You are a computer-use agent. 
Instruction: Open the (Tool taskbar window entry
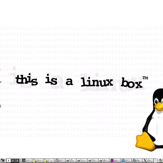pos(93,161)
